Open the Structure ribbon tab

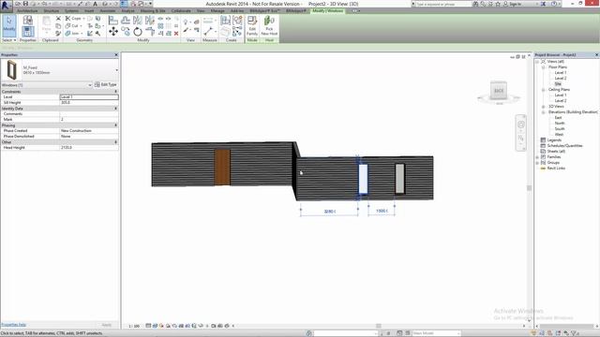(x=51, y=11)
